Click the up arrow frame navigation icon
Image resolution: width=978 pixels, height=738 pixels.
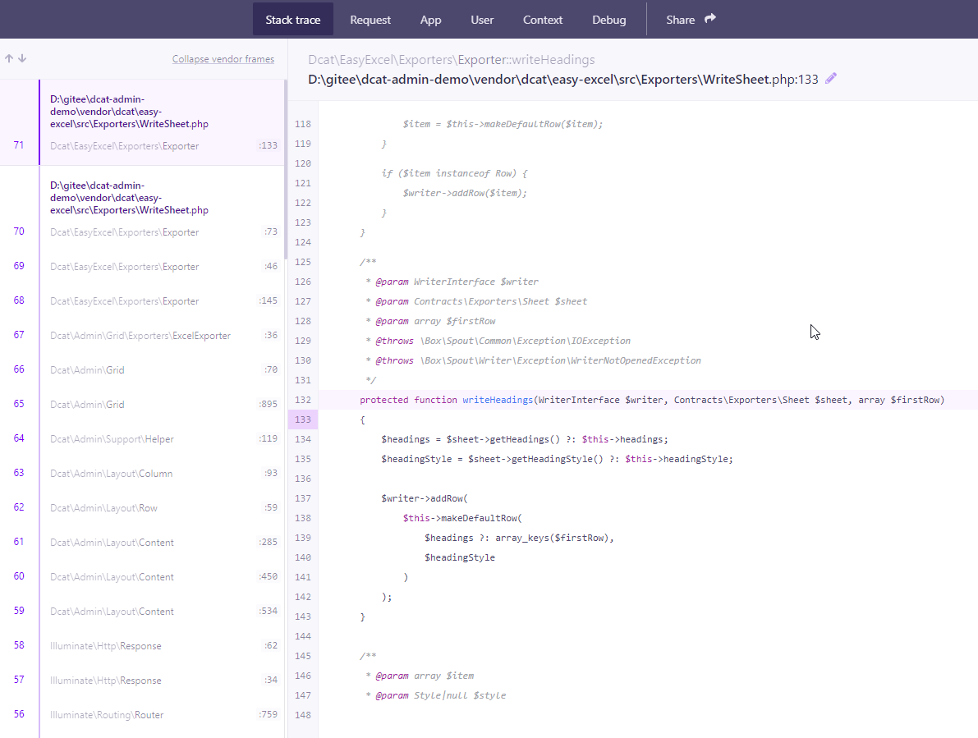pos(8,58)
